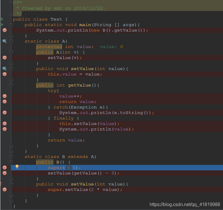Click the closing fold marker of class A
The height and width of the screenshot is (210, 223).
coord(11,151)
